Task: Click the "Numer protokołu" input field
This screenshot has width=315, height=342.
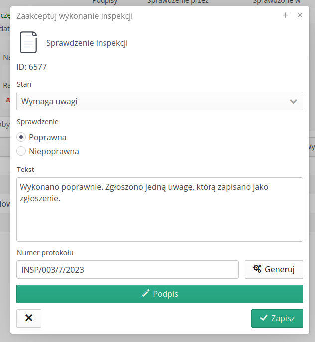Action: click(127, 270)
